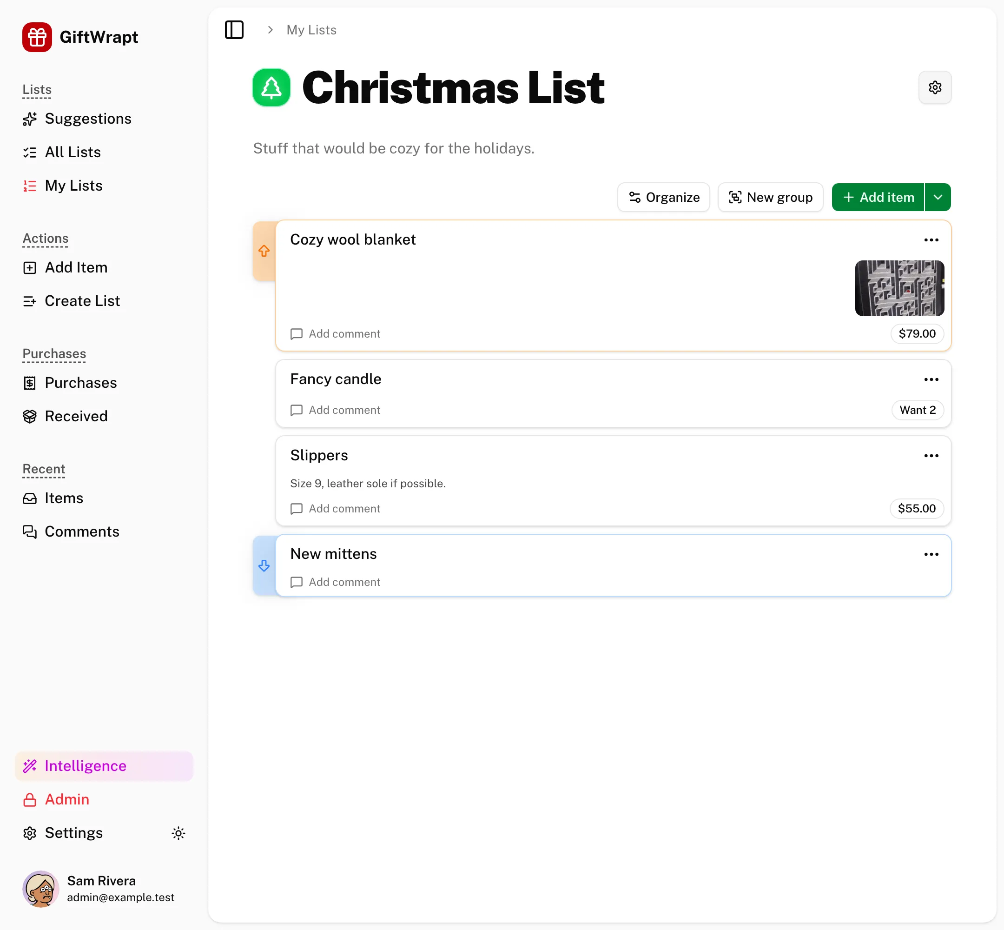This screenshot has width=1004, height=930.
Task: Click the Want 2 quantity badge
Action: [918, 410]
